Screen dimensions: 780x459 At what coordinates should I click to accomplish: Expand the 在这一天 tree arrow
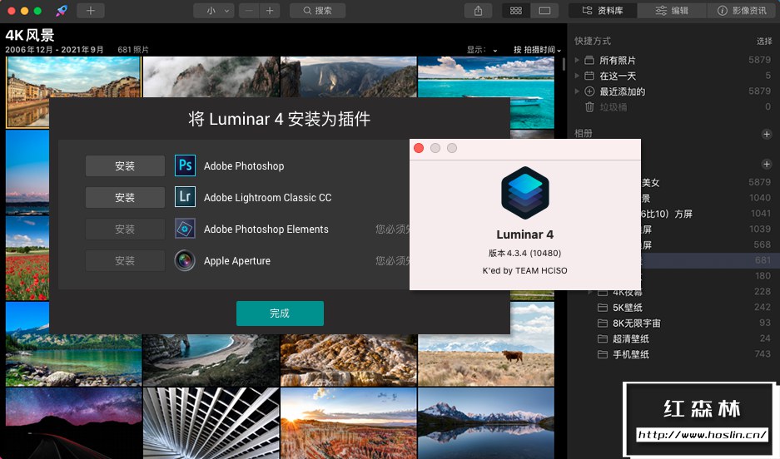tap(577, 76)
